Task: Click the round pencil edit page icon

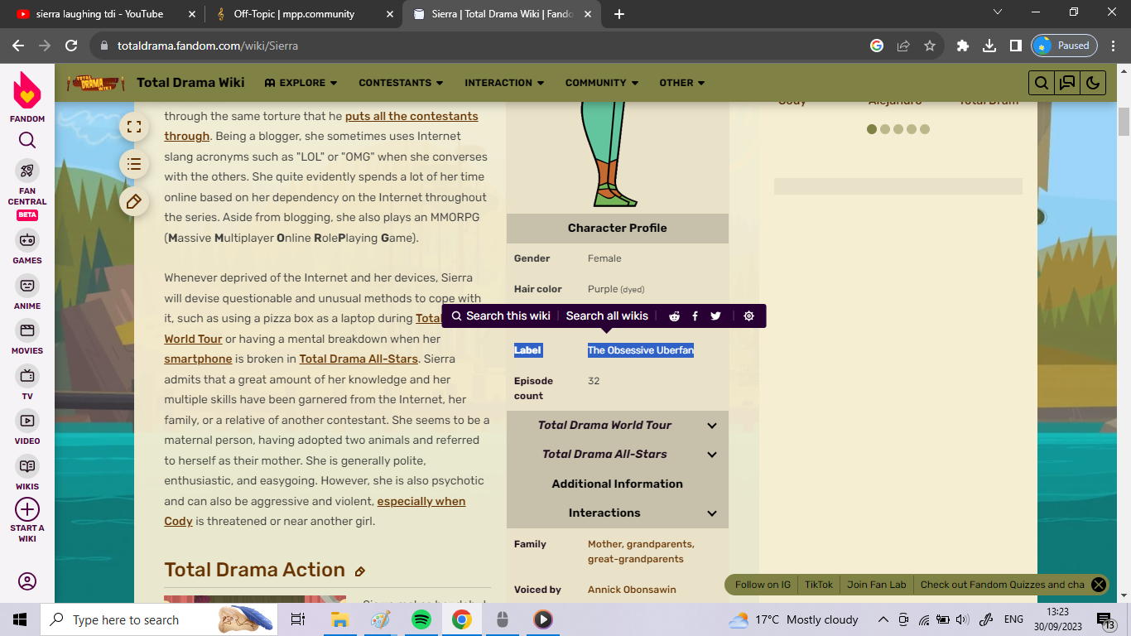Action: 134,201
